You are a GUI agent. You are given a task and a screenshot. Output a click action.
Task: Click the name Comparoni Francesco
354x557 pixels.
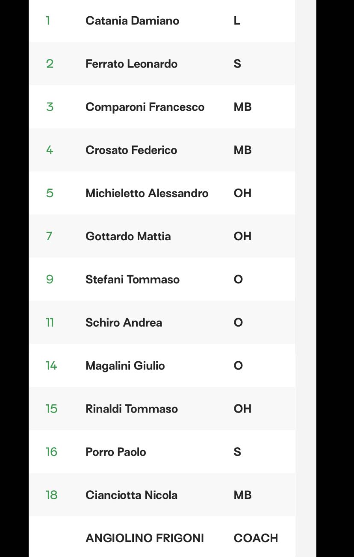click(x=145, y=107)
